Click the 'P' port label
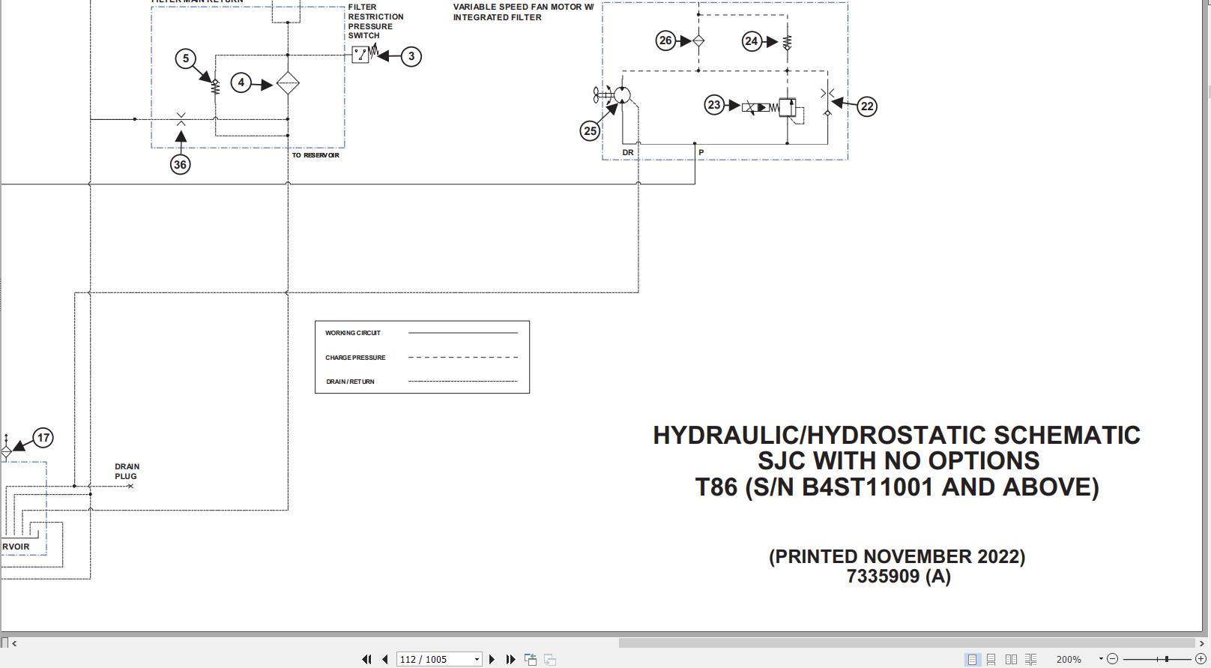The height and width of the screenshot is (668, 1211). tap(701, 152)
